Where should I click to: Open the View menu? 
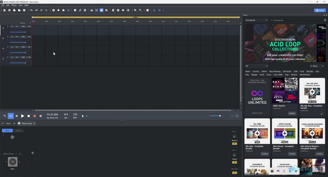click(21, 5)
